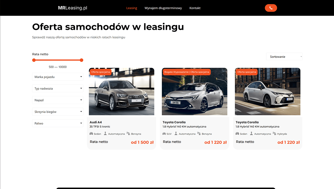Open the Sortowanie dropdown

tap(284, 57)
